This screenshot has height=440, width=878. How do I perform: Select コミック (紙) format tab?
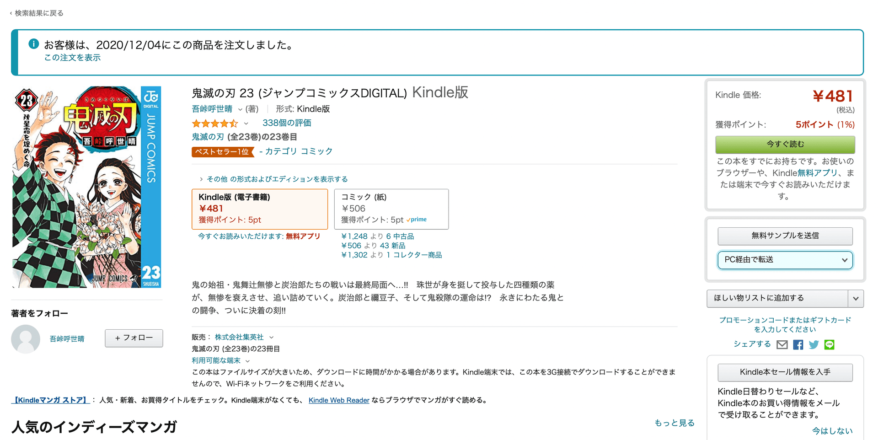point(391,209)
